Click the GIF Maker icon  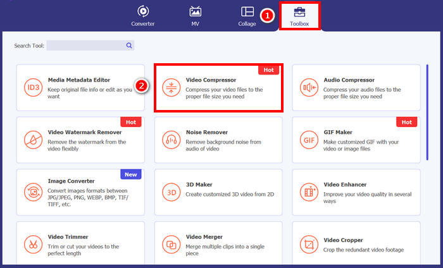click(309, 140)
